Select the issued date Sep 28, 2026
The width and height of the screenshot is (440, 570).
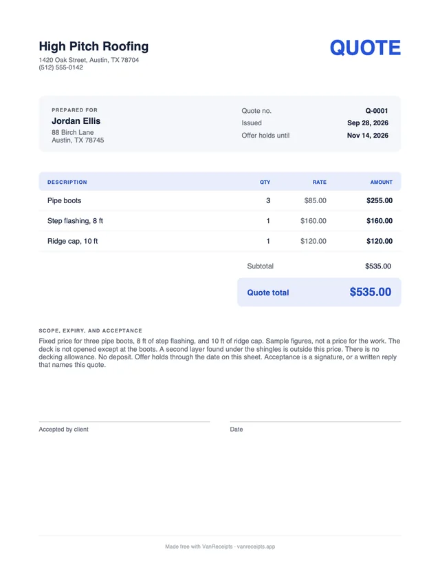coord(368,123)
